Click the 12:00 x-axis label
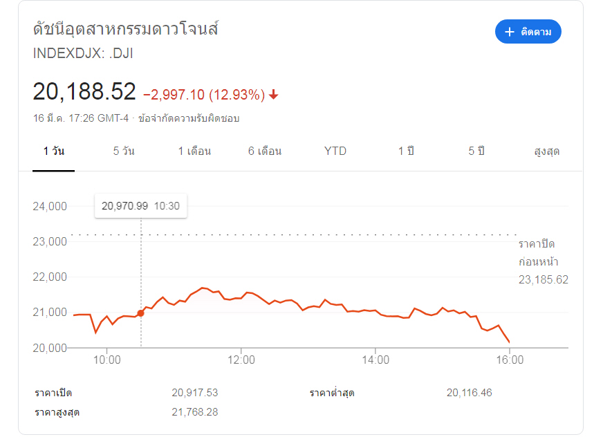612x446 pixels. (240, 360)
